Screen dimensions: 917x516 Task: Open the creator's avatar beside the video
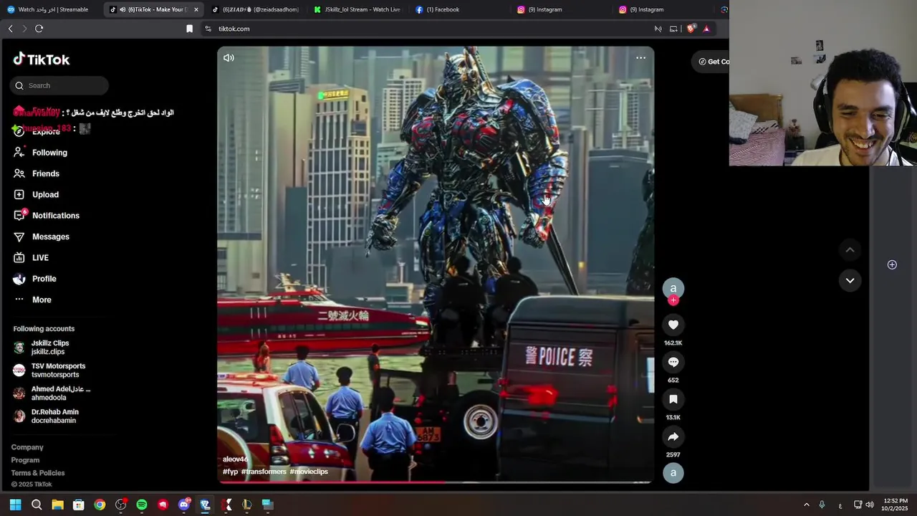tap(673, 288)
